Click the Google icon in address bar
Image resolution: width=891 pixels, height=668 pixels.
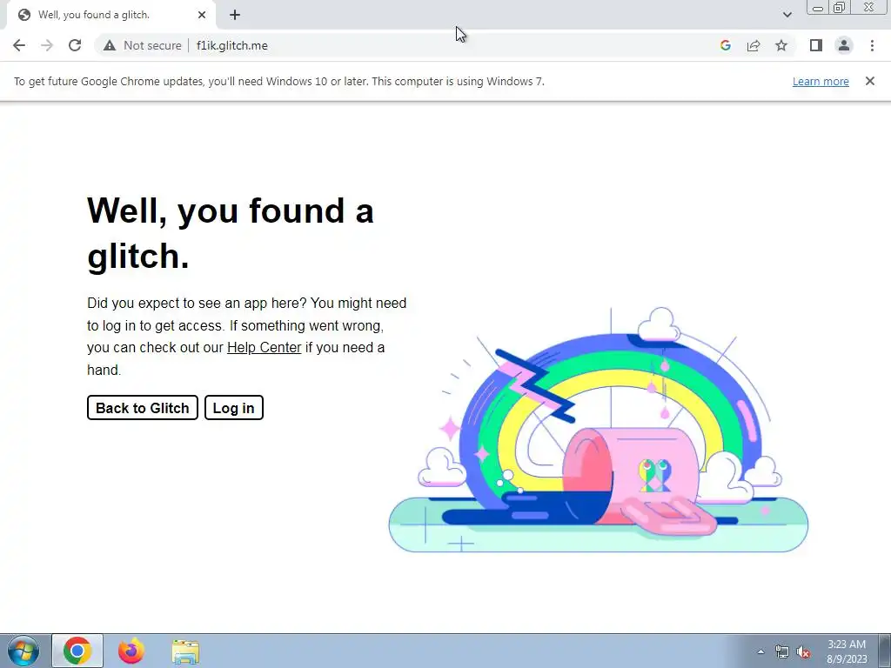[725, 45]
